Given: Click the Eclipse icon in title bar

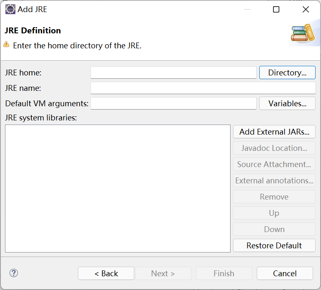Looking at the screenshot, I should (x=10, y=9).
